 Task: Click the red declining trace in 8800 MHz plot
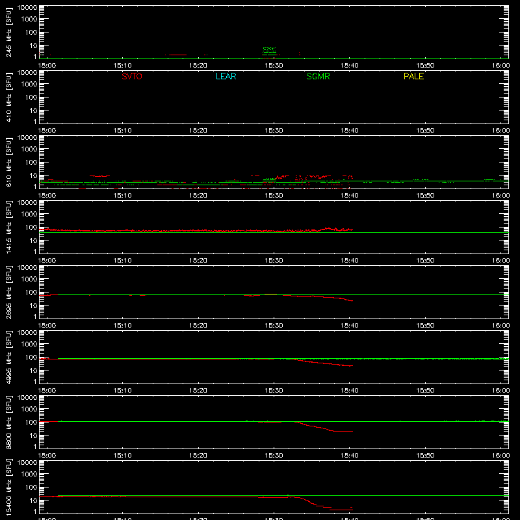[323, 427]
